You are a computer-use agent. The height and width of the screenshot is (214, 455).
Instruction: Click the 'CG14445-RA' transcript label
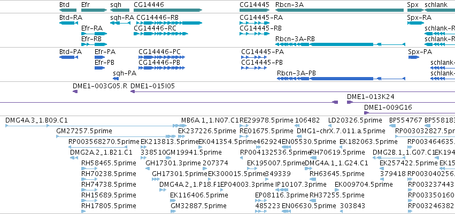coord(261,18)
